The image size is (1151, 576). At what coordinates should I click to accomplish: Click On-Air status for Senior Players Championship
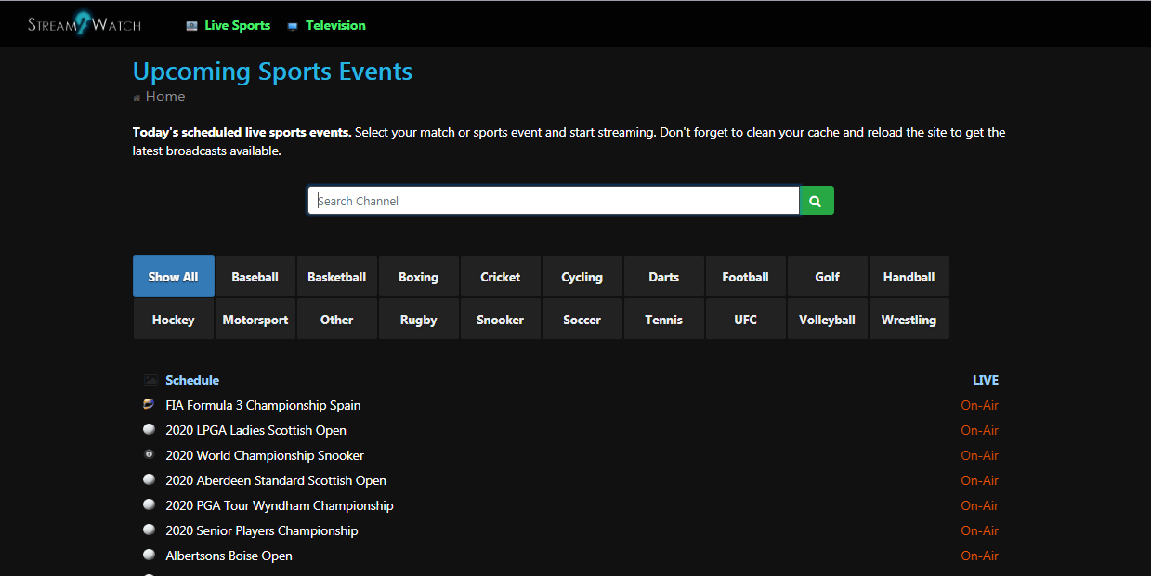(980, 530)
